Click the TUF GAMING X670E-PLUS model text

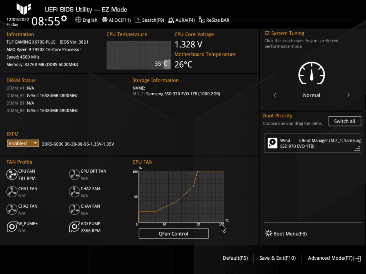[x=31, y=42]
